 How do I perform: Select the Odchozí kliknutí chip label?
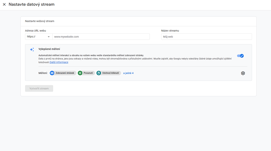click(111, 73)
